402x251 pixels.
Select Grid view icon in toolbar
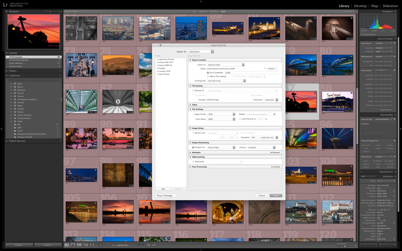point(67,245)
